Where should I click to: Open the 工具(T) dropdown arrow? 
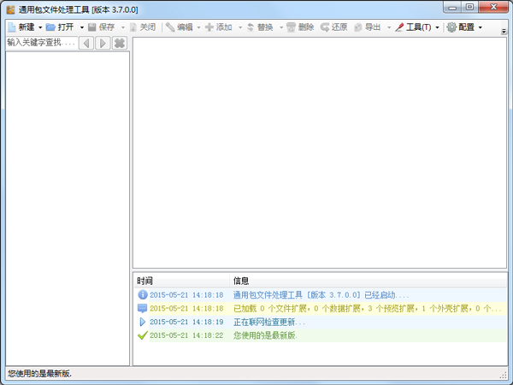437,27
